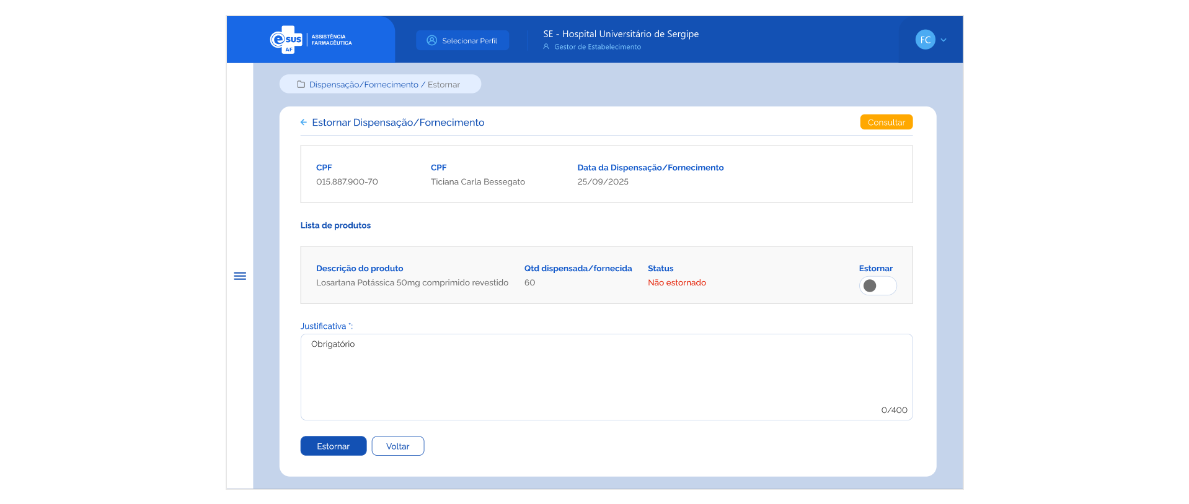
Task: Click the Voltar button
Action: [x=397, y=446]
